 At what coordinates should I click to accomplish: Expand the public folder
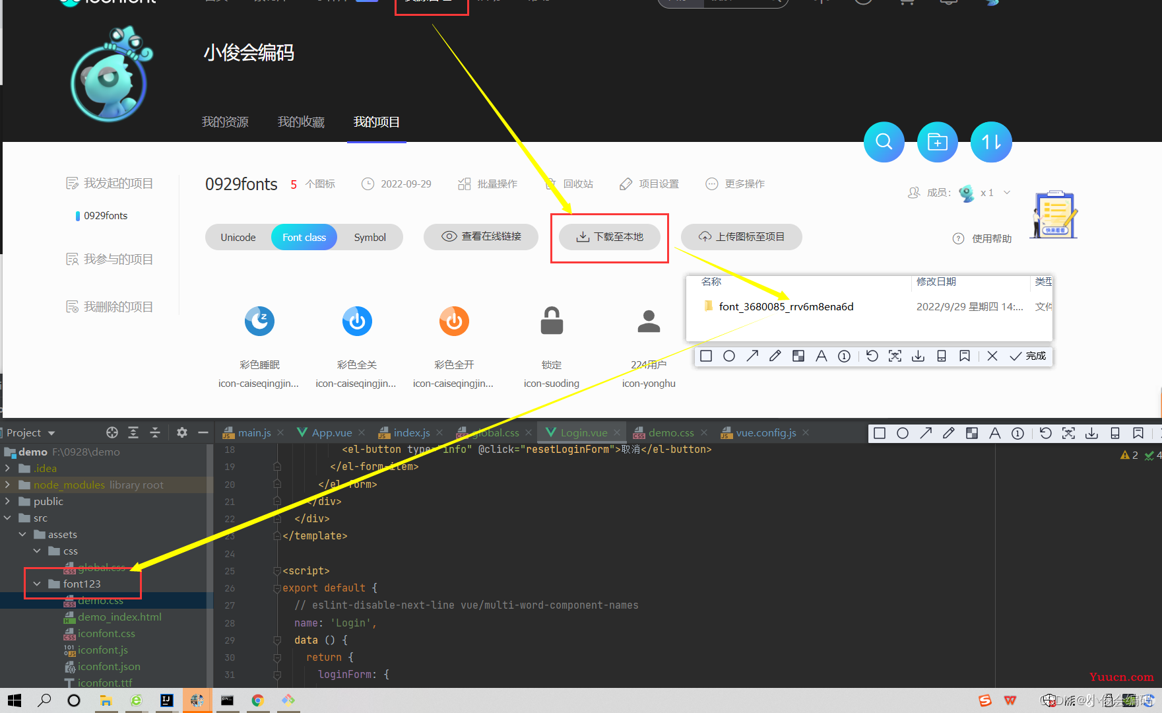(x=7, y=501)
